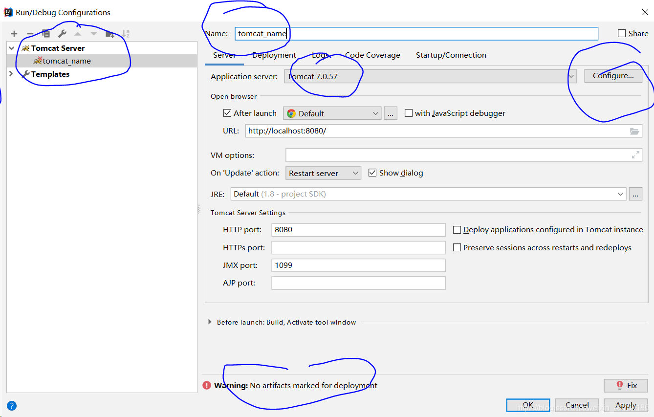Click the Configure... button

(613, 76)
